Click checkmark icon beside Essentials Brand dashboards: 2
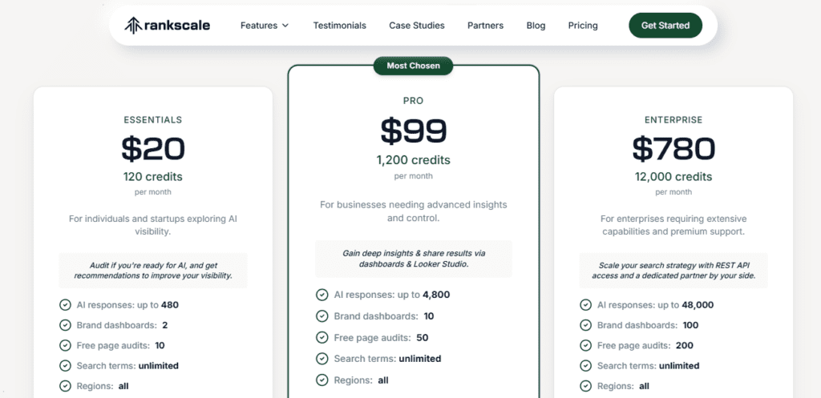The width and height of the screenshot is (821, 398). click(65, 325)
